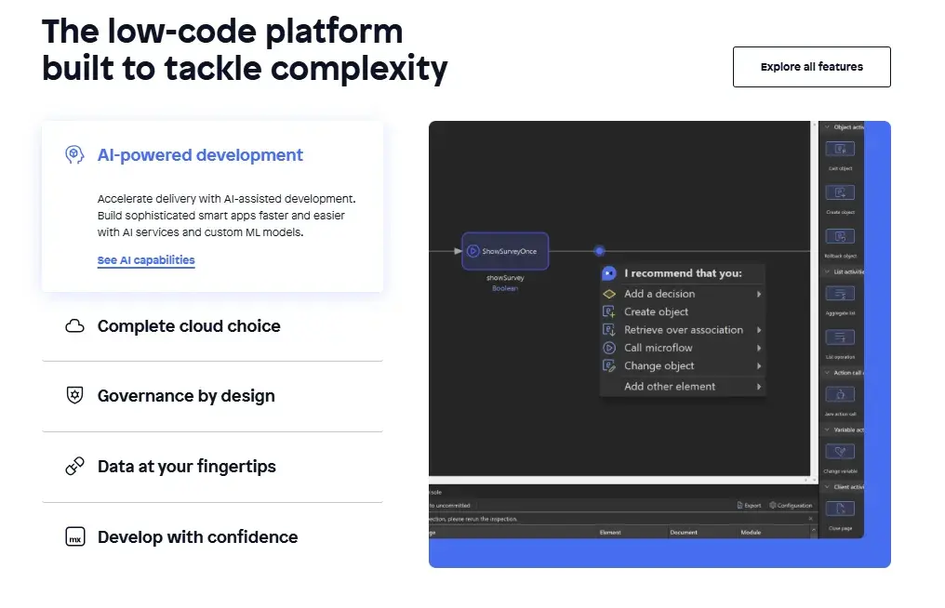Click the mx icon beside Develop with confidence
The width and height of the screenshot is (945, 608).
[74, 536]
